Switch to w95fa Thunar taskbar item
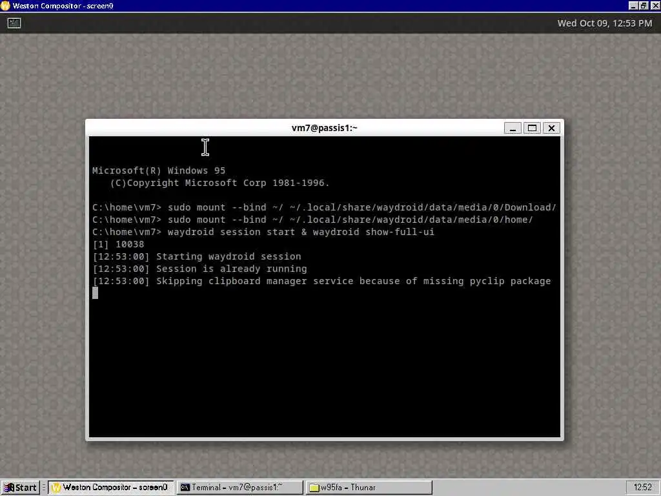Viewport: 661px width, 496px height. coord(369,488)
